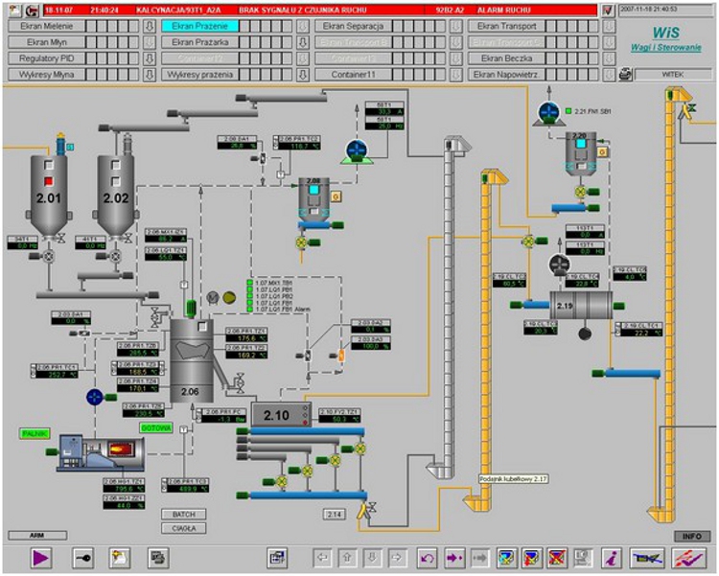Switch to Ekran Młyn screen
Viewport: 719px width, 576px height.
46,42
